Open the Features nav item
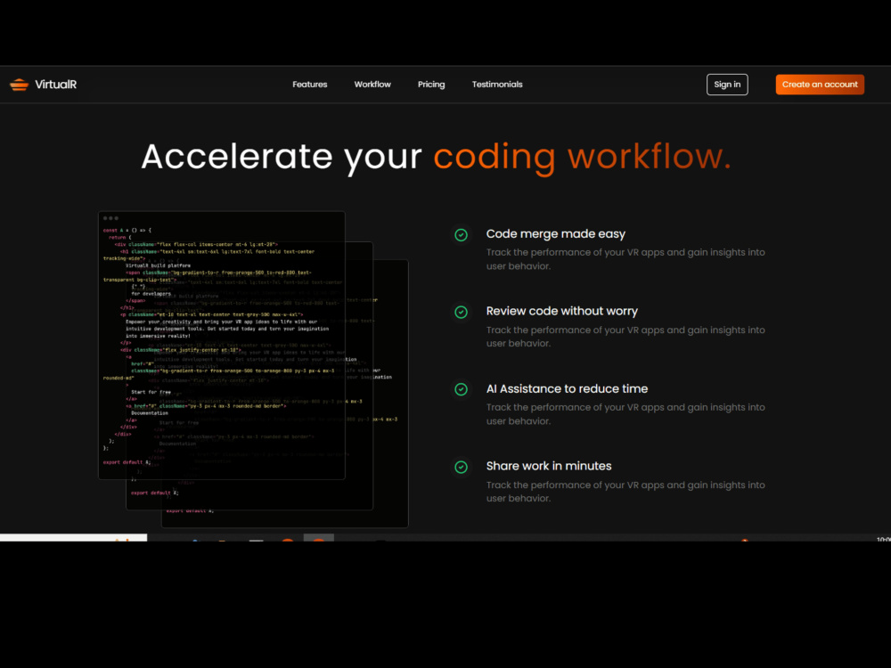 pyautogui.click(x=310, y=84)
